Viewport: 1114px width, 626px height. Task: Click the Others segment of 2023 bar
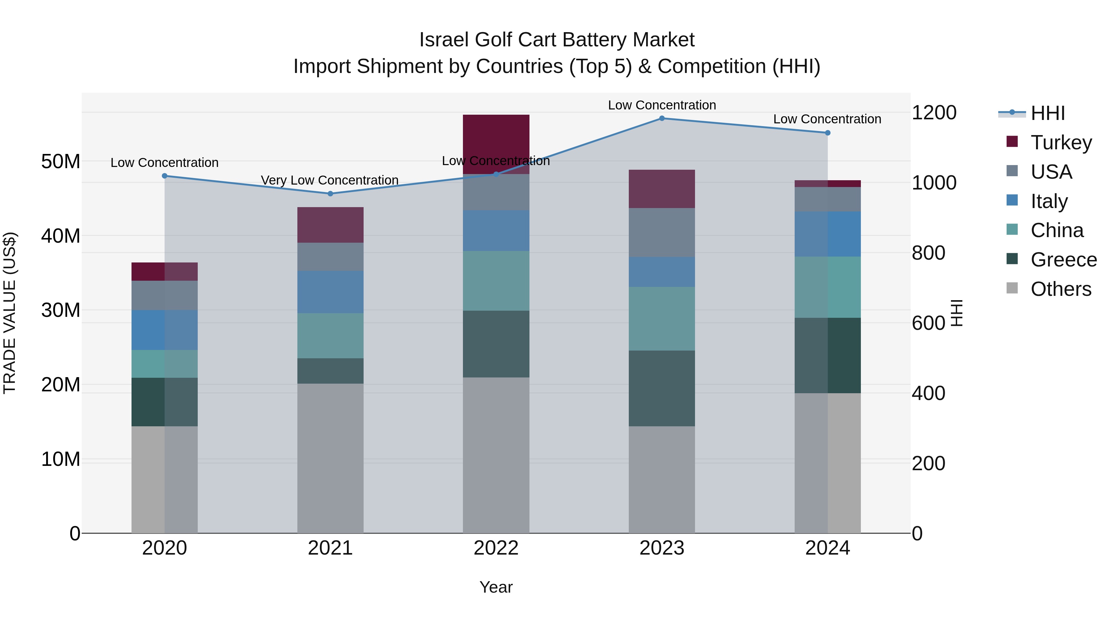[662, 479]
